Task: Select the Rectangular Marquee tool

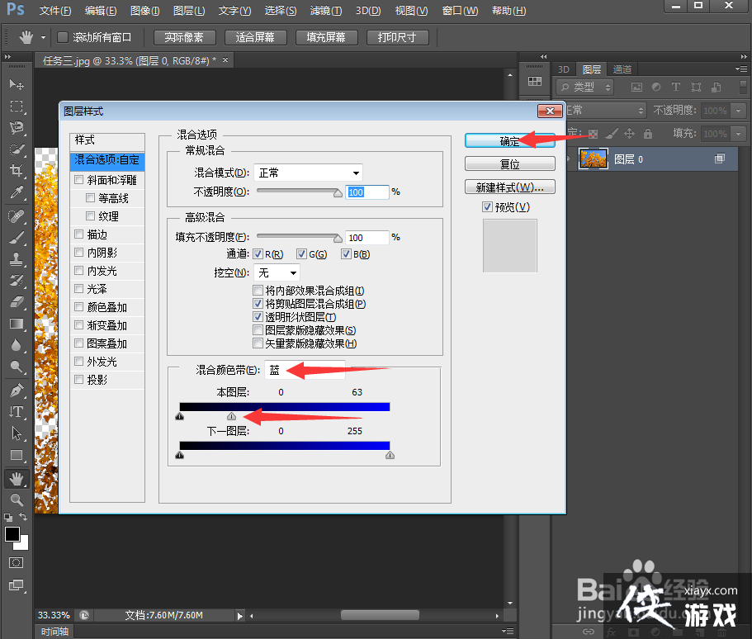Action: (16, 106)
